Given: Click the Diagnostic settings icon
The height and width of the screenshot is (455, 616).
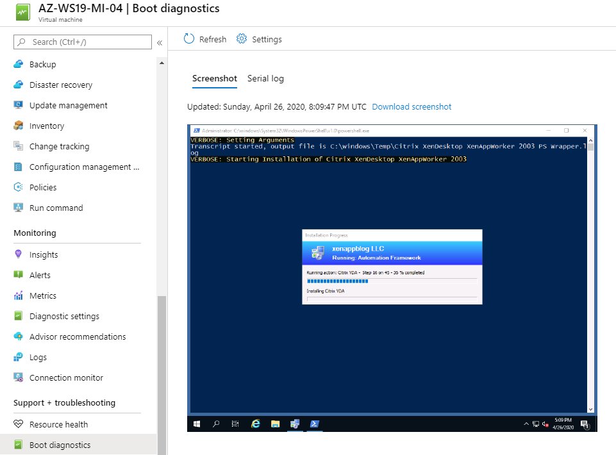Looking at the screenshot, I should click(x=18, y=316).
